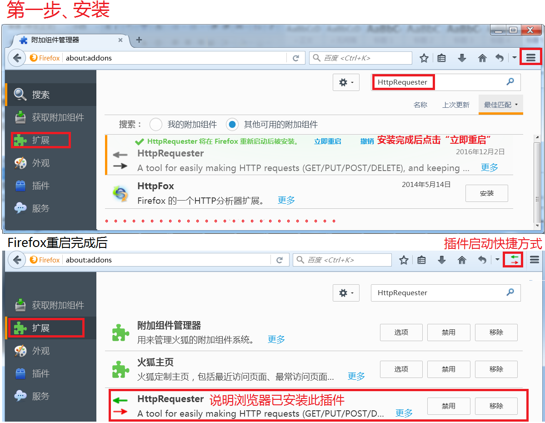Open 更多 link for HttpFox

tap(286, 200)
